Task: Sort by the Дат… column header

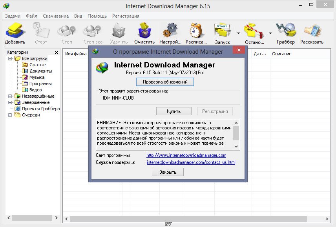Action: [x=260, y=54]
